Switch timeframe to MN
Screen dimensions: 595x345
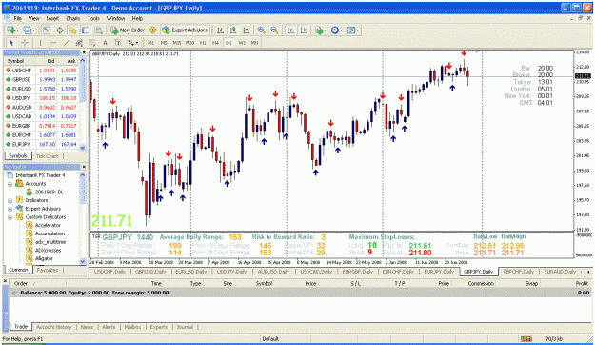pos(254,43)
